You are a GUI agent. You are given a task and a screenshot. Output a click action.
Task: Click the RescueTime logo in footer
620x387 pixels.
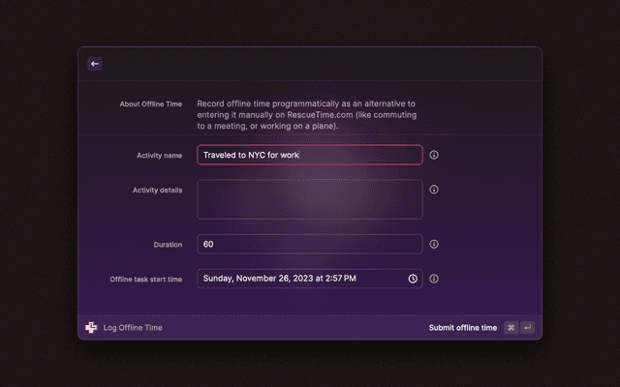[x=91, y=328]
